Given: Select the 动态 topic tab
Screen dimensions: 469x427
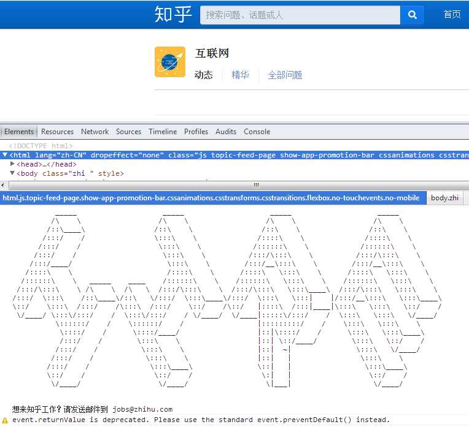Looking at the screenshot, I should coord(203,75).
